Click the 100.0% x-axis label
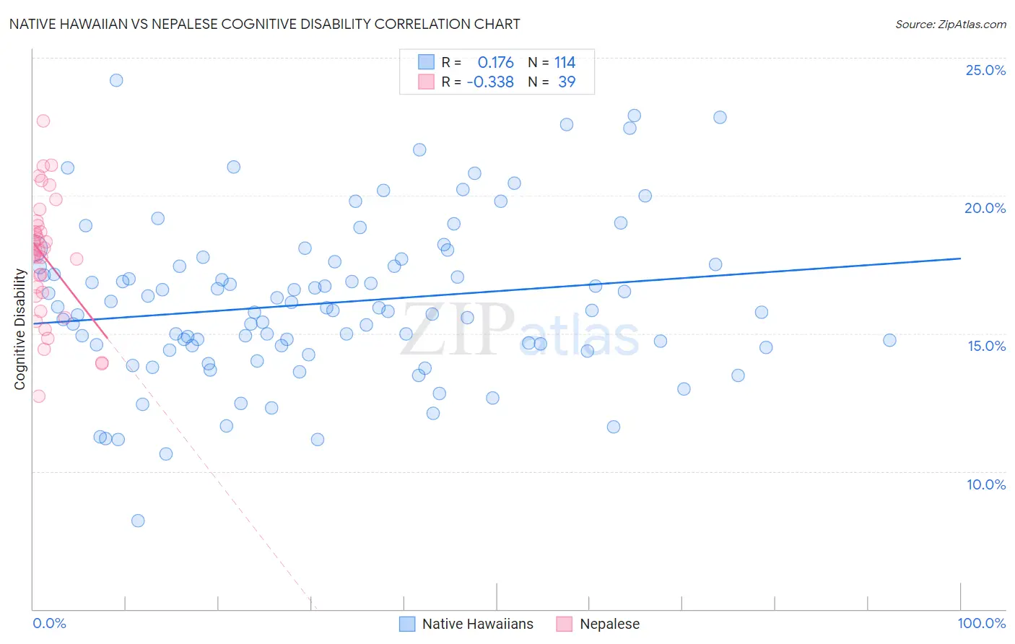Image resolution: width=1015 pixels, height=644 pixels. coord(982,623)
